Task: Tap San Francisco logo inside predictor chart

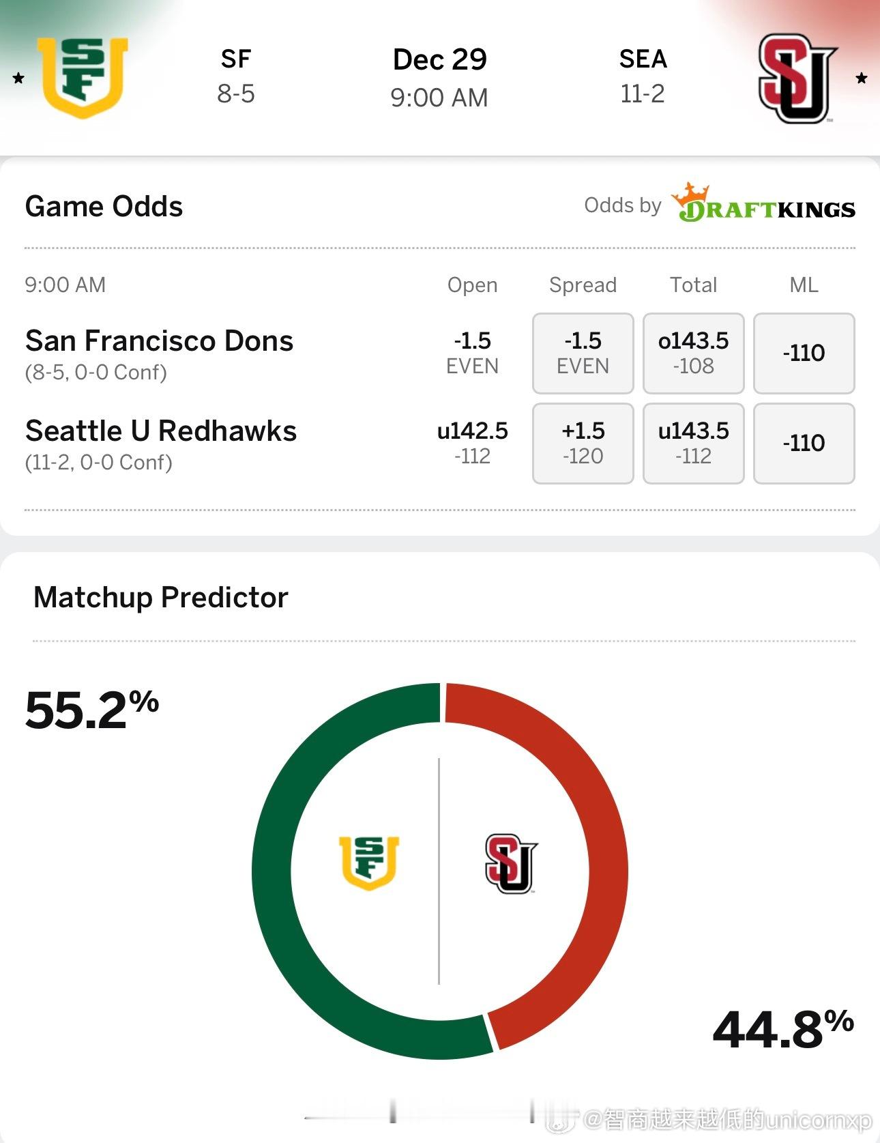Action: click(x=369, y=863)
